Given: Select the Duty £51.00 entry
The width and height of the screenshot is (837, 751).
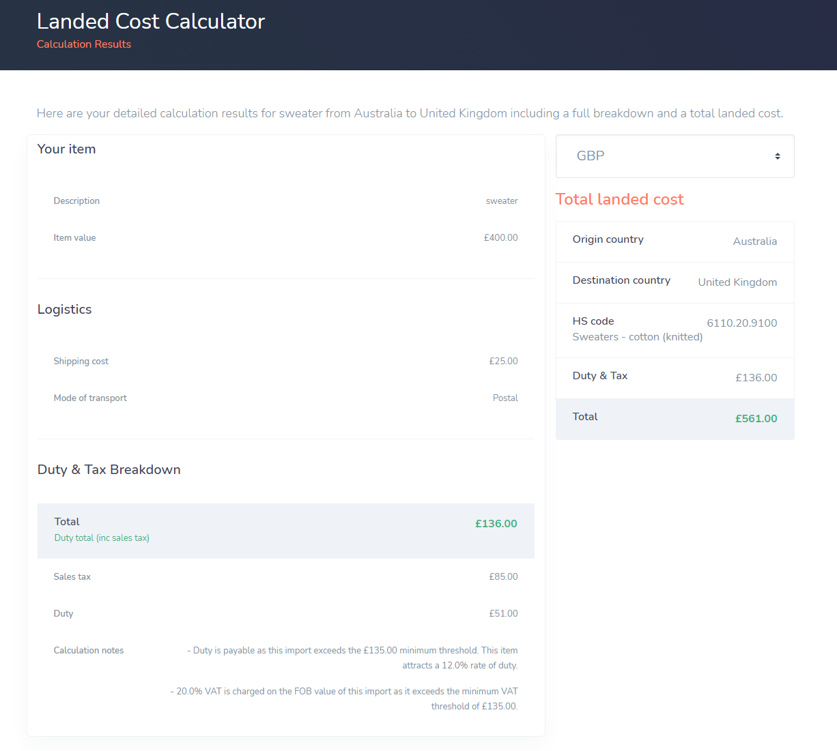Looking at the screenshot, I should click(x=285, y=613).
